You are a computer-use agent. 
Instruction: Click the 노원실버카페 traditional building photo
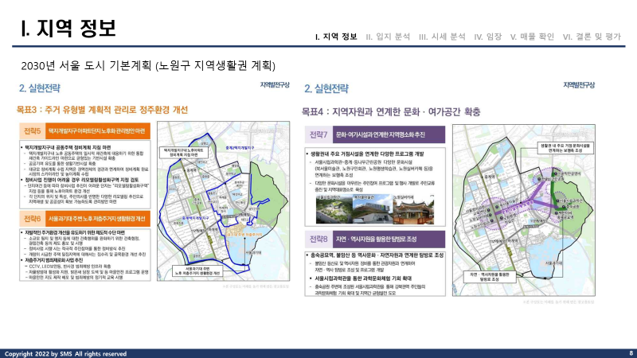click(413, 209)
